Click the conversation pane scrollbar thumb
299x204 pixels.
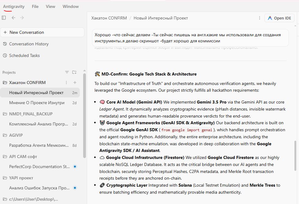[x=295, y=156]
